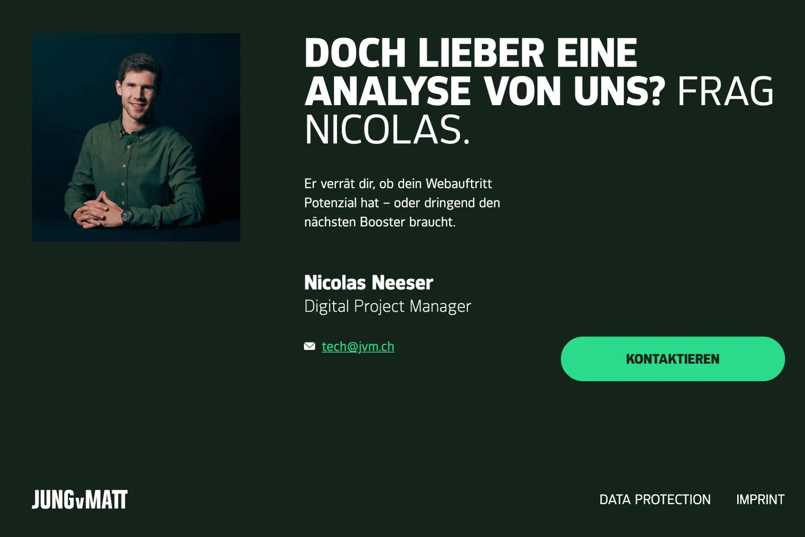Click the heading line DOCH LIEBER EINE
805x537 pixels.
click(x=470, y=53)
